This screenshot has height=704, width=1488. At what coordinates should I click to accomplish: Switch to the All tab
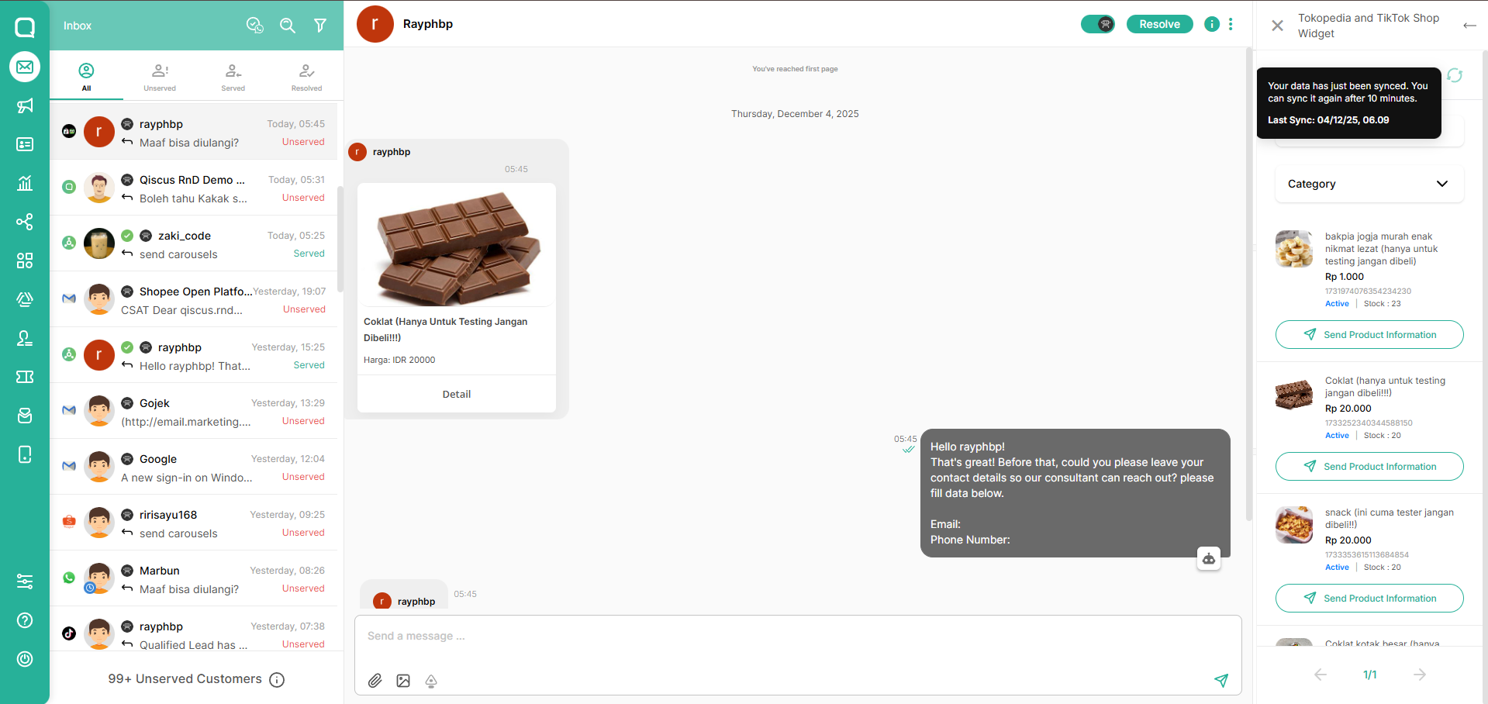(x=86, y=77)
